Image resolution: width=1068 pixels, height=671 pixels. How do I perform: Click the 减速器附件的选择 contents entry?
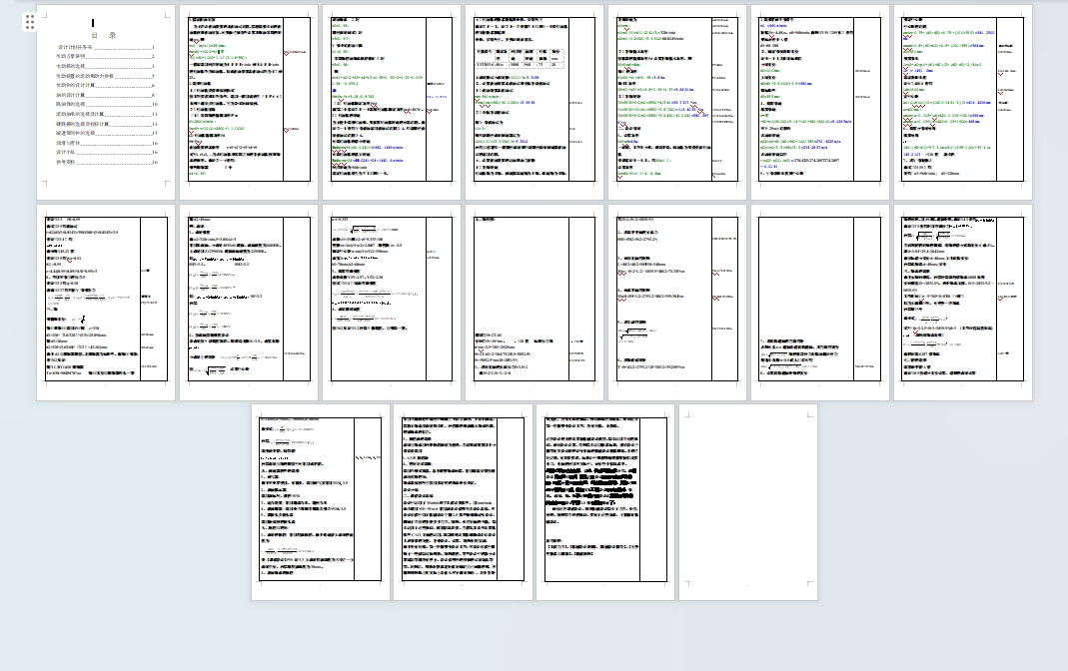pyautogui.click(x=106, y=134)
